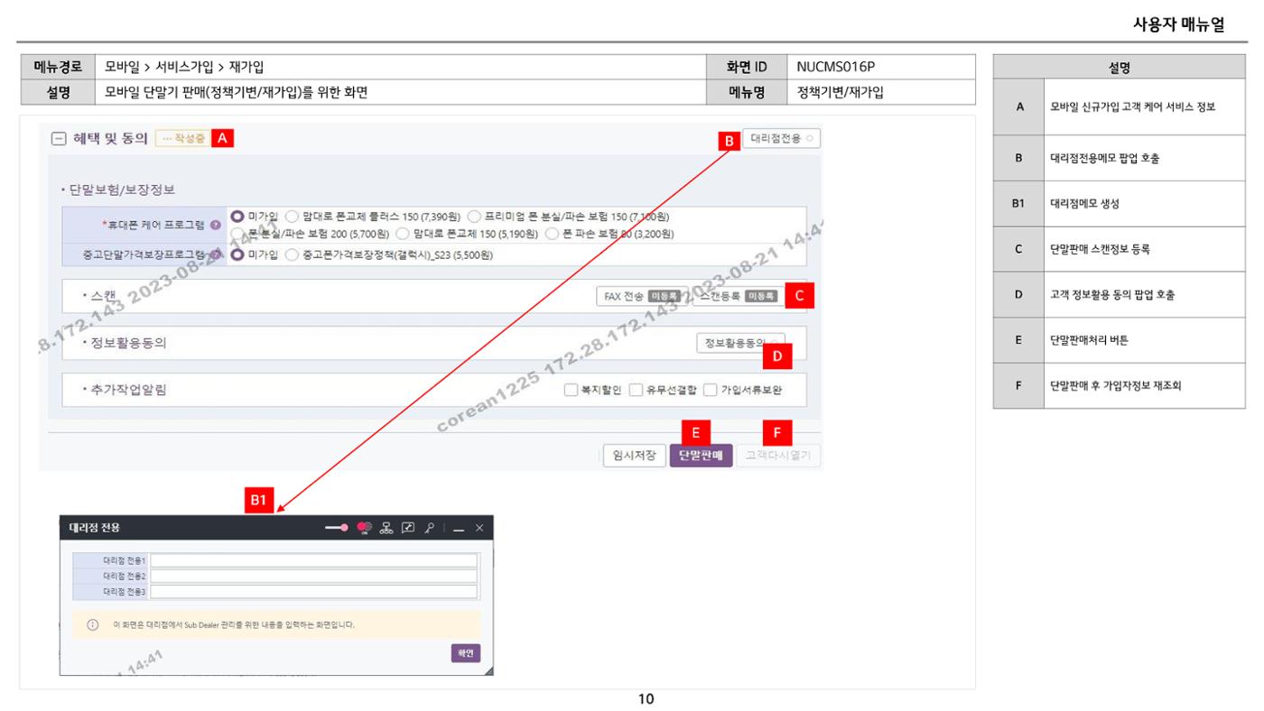
Task: Confirm with 확인 in 대리점 전용 popup
Action: (x=465, y=654)
